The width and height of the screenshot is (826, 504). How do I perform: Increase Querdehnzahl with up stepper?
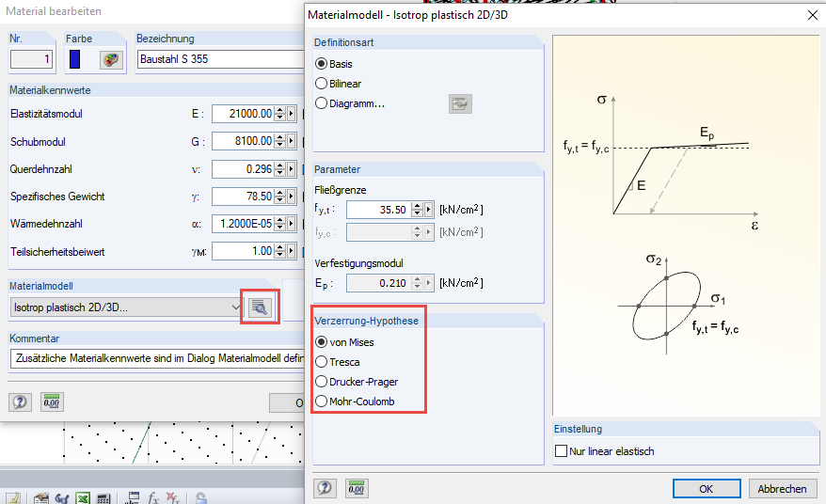point(280,165)
